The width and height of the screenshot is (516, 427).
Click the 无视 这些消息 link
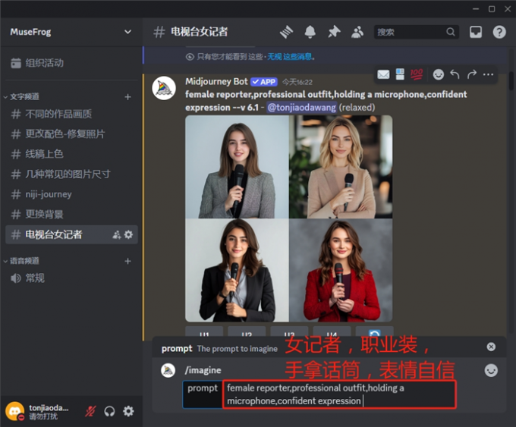[290, 57]
